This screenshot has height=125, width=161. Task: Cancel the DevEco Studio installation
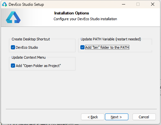(x=144, y=117)
